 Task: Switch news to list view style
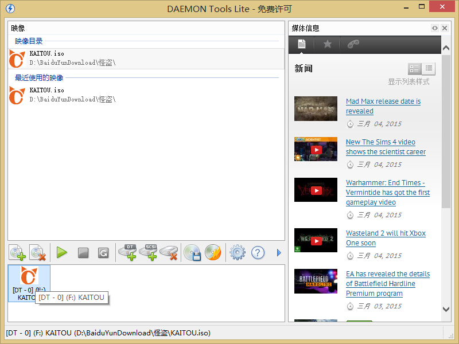pos(429,69)
